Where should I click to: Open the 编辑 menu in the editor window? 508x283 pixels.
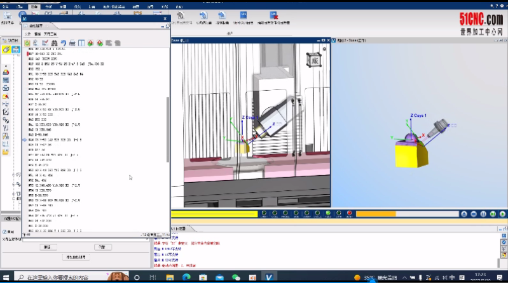click(38, 34)
